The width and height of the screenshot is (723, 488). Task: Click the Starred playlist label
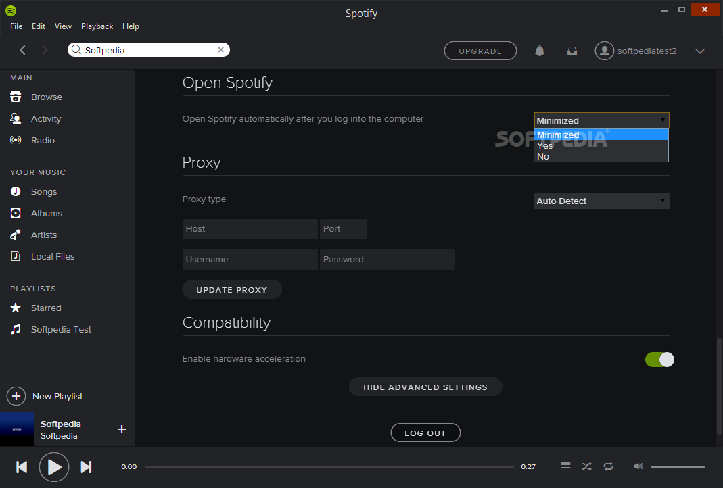pos(46,308)
